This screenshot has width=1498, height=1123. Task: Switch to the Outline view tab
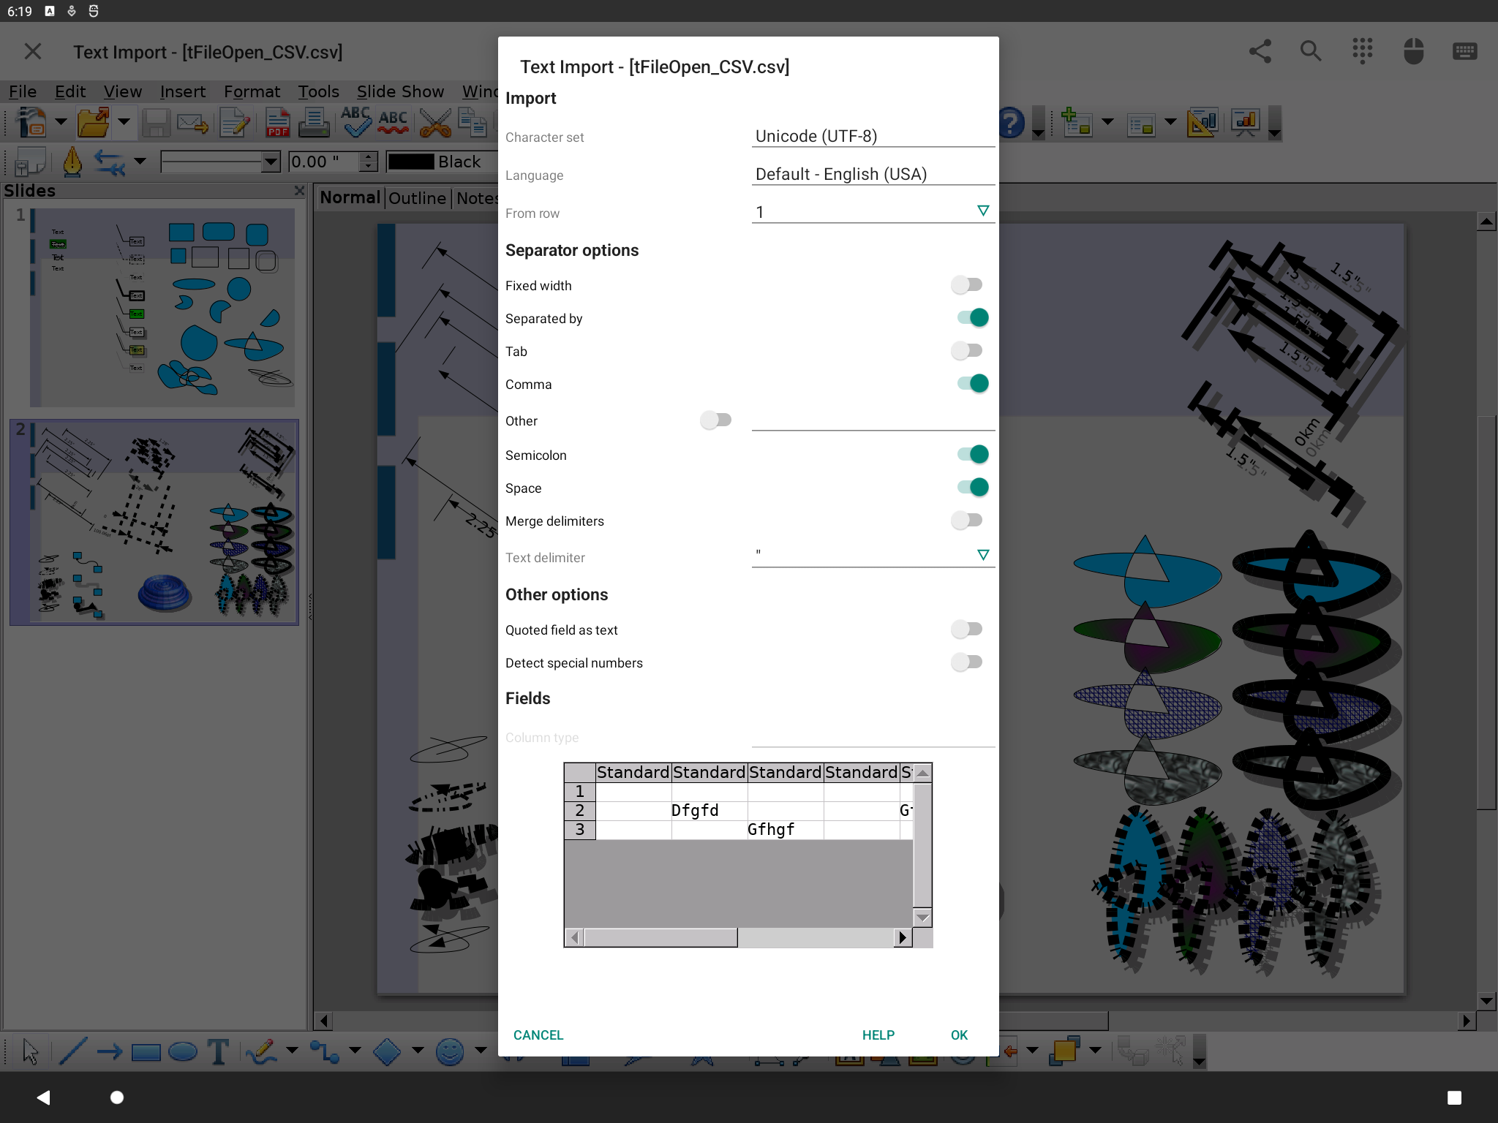(x=417, y=198)
